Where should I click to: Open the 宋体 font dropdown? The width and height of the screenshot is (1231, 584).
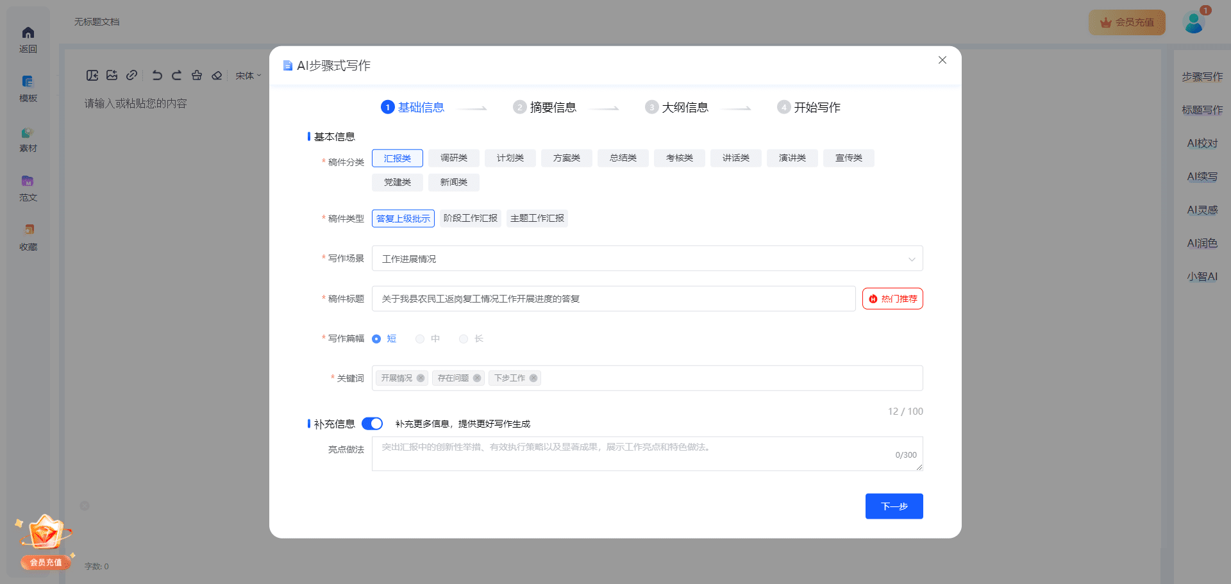(x=248, y=76)
